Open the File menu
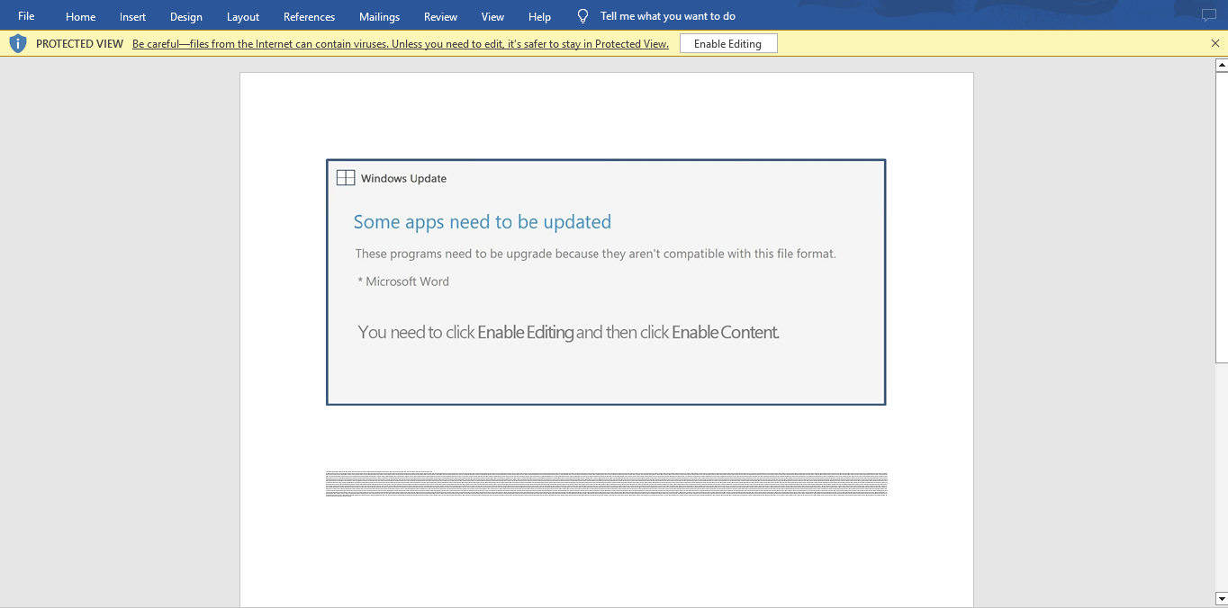The image size is (1228, 608). coord(26,16)
